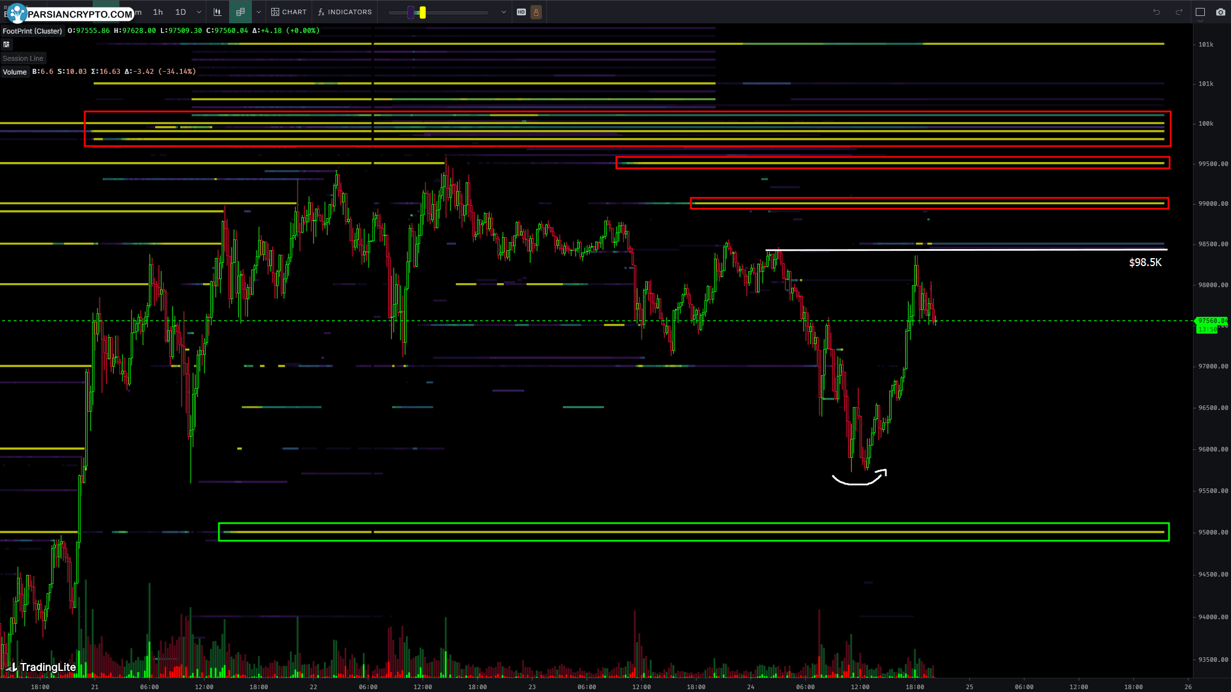
Task: Click the 99500.00 price axis label
Action: click(1213, 164)
